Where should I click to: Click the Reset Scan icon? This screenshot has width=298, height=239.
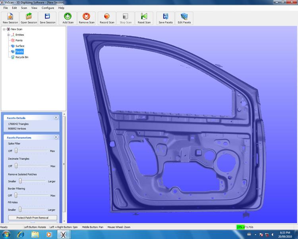[144, 18]
